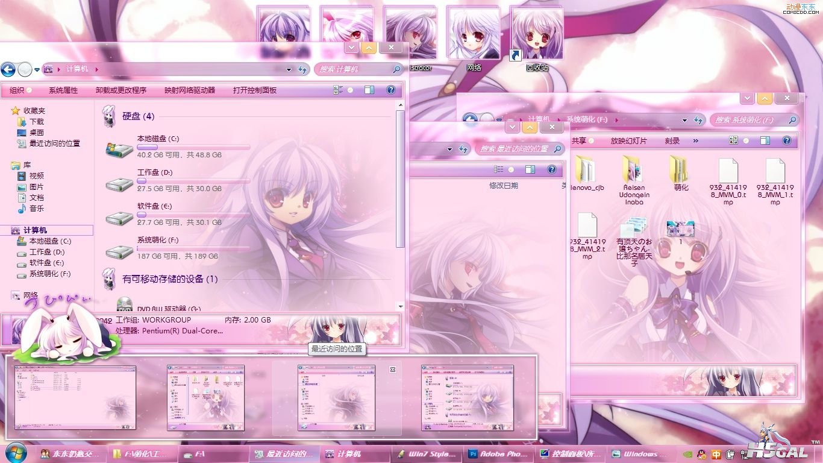823x463 pixels.
Task: Expand address bar history in 计算机 window
Action: 289,69
